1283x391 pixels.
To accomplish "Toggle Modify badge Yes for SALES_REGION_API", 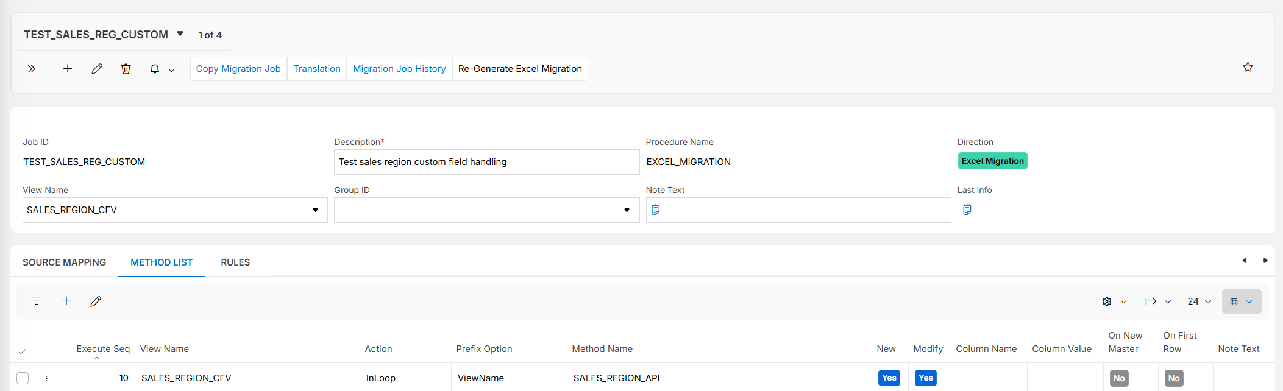I will (926, 378).
